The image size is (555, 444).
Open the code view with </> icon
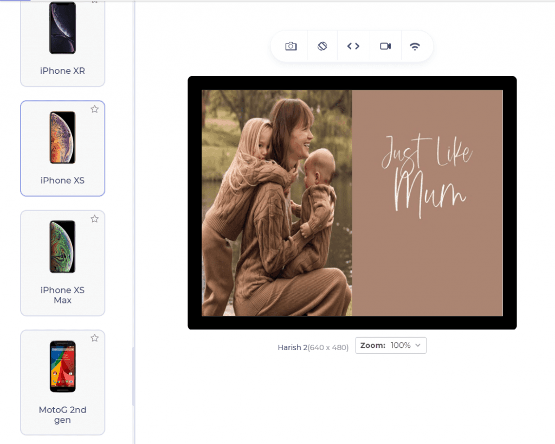pos(353,46)
